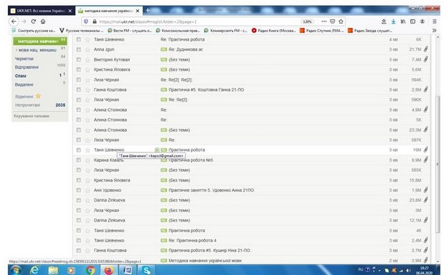Image resolution: width=447 pixels, height=275 pixels.
Task: Tick the checkbox for Карина Коваль's email
Action: (x=79, y=160)
